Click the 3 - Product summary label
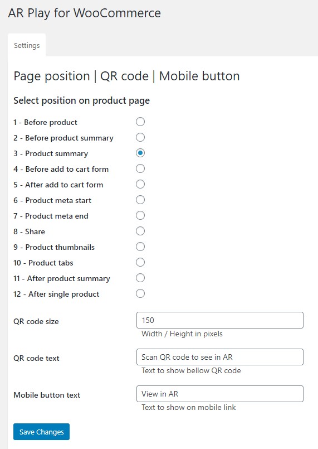This screenshot has height=449, width=318. (51, 153)
